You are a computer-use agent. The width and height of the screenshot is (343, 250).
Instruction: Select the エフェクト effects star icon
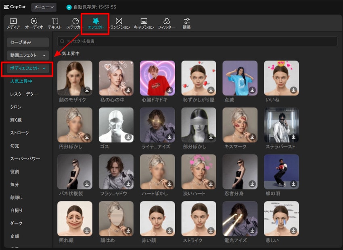(x=96, y=21)
